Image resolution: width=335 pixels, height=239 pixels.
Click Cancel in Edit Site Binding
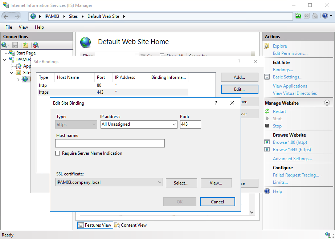217,202
